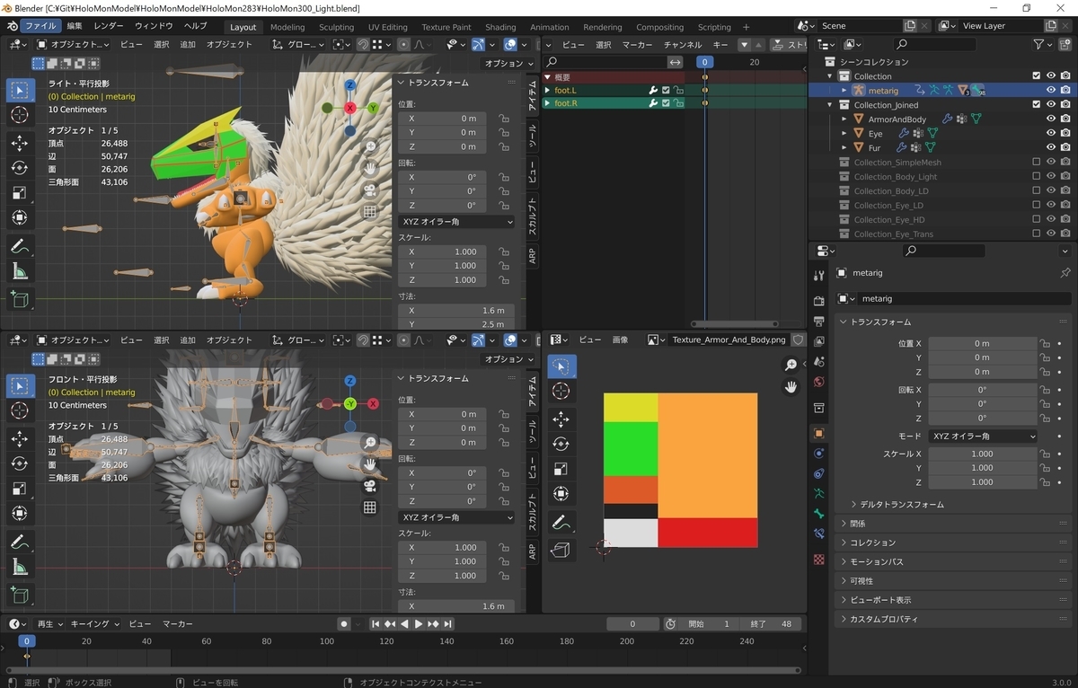
Task: Click the Cursor tool in top viewport
Action: [20, 115]
